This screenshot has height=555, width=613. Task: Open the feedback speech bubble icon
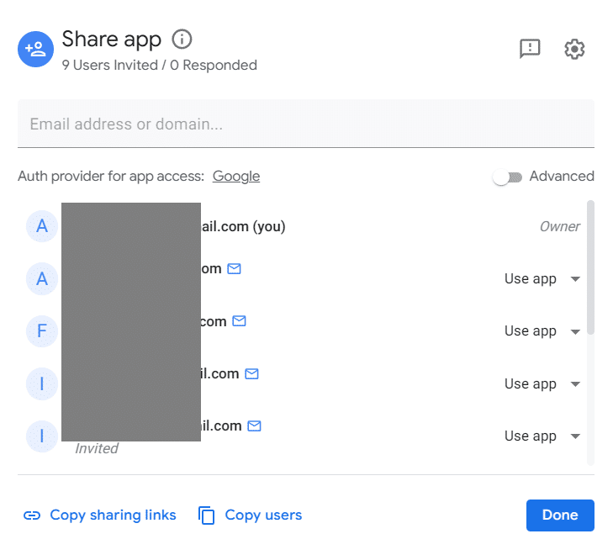[530, 49]
